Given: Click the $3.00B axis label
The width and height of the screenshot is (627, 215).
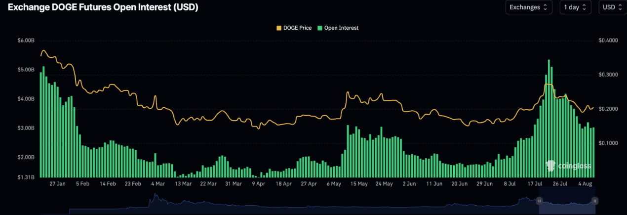Looking at the screenshot, I should [25, 128].
